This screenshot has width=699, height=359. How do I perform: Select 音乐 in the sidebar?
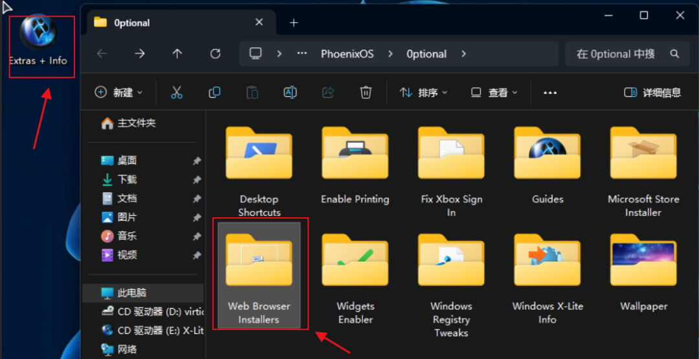click(x=142, y=236)
